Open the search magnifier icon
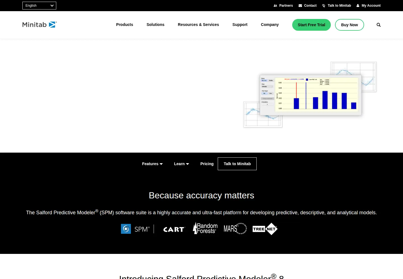This screenshot has width=403, height=279. click(379, 25)
